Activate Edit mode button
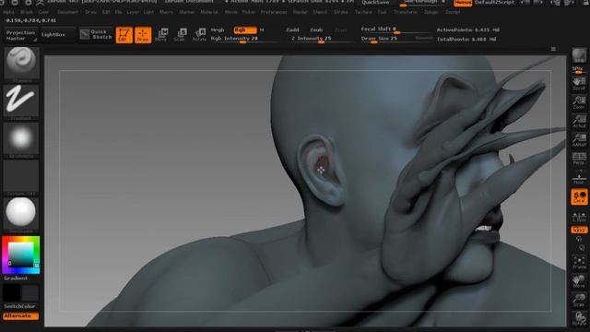Image resolution: width=590 pixels, height=332 pixels. tap(124, 35)
